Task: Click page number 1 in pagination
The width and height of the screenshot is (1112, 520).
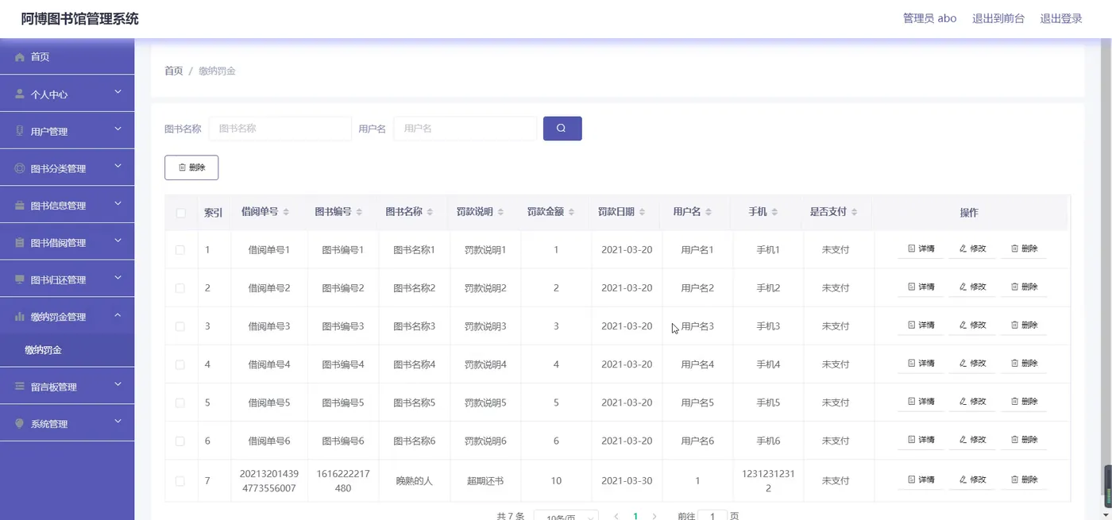Action: coord(635,516)
